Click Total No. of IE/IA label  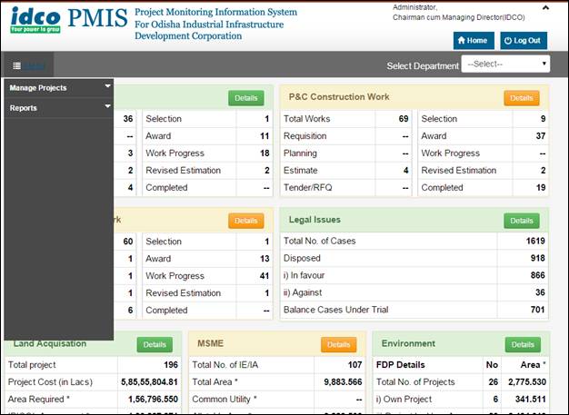click(225, 365)
